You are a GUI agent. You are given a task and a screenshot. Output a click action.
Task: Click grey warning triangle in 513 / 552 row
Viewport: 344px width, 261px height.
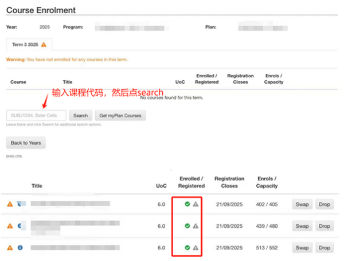point(196,248)
